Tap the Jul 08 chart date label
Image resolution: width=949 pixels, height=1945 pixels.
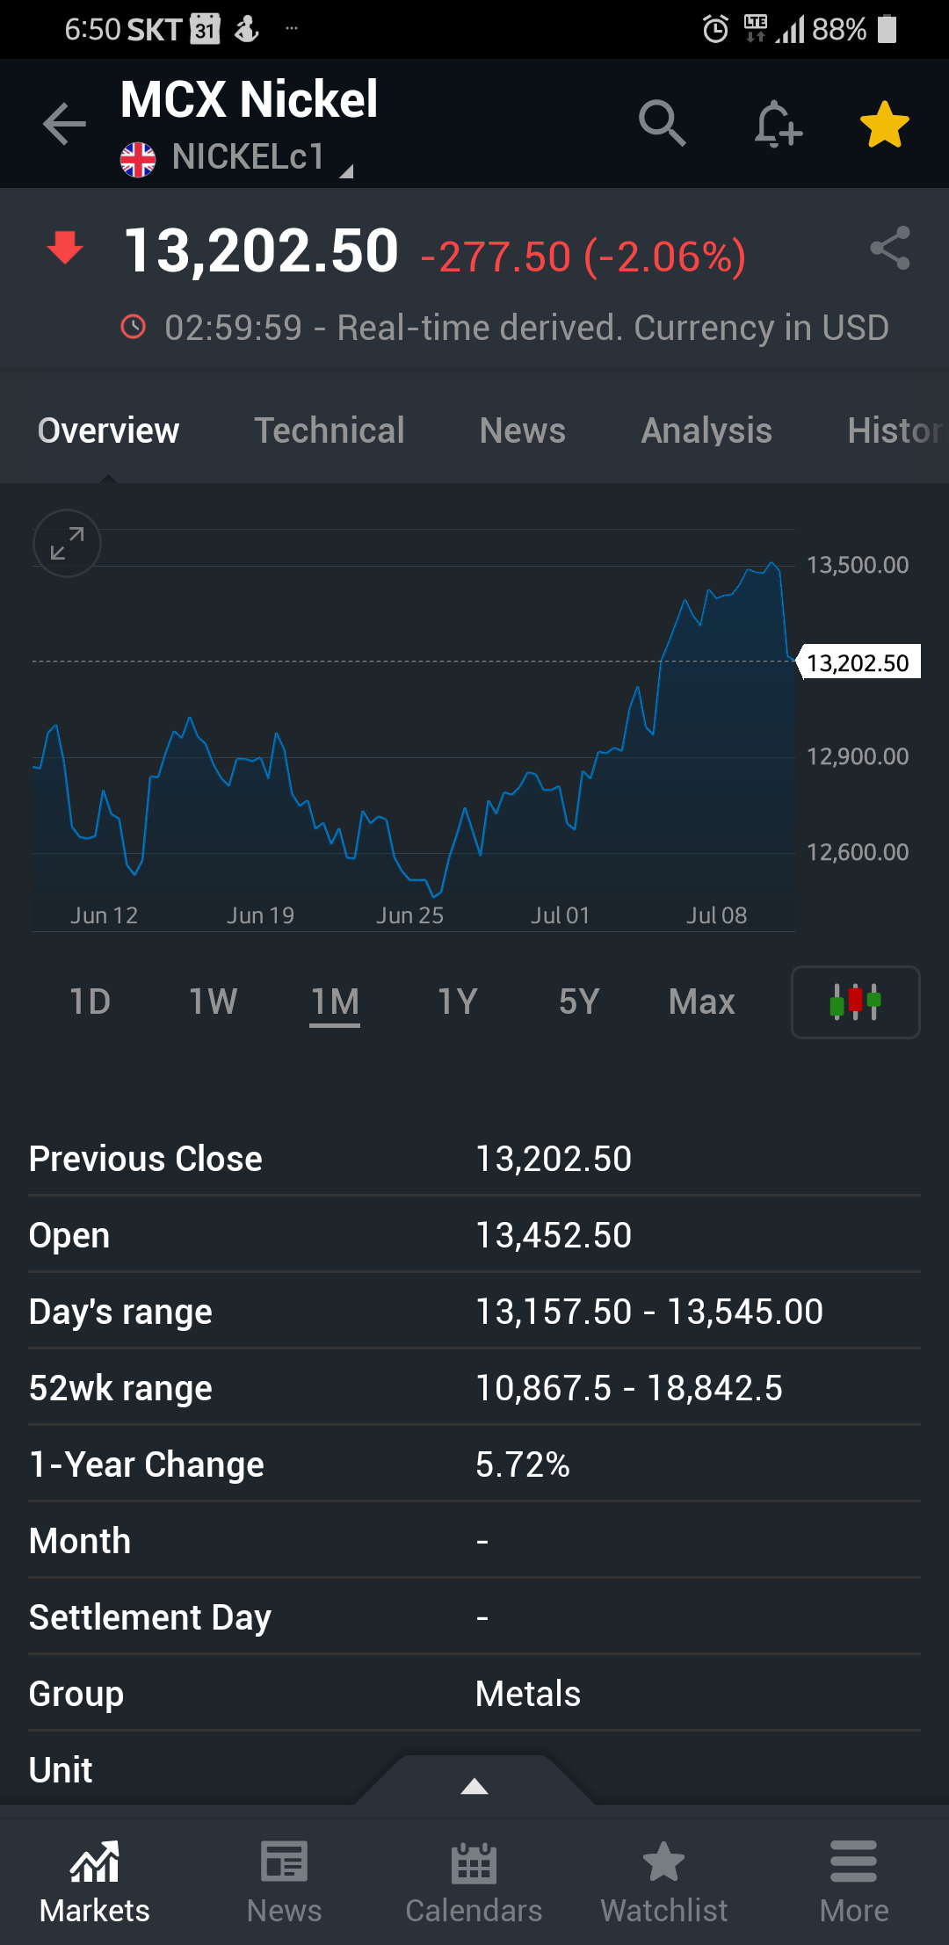pyautogui.click(x=716, y=915)
